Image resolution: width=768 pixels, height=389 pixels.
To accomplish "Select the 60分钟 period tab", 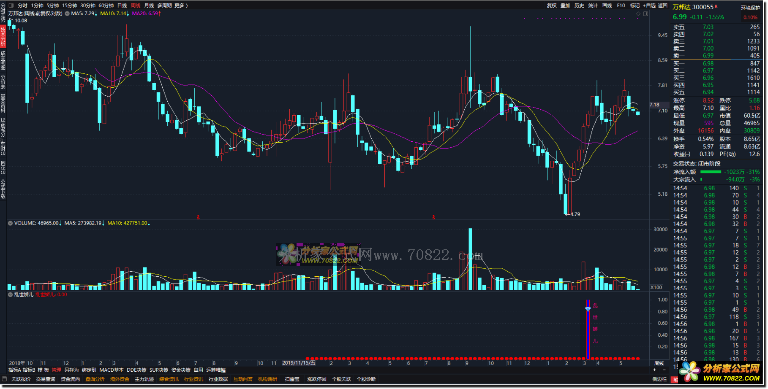I will coord(106,5).
